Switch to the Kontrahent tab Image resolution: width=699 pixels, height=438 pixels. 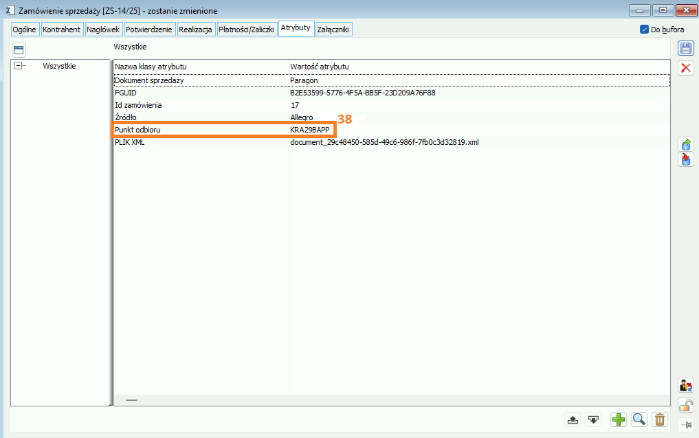tap(63, 30)
